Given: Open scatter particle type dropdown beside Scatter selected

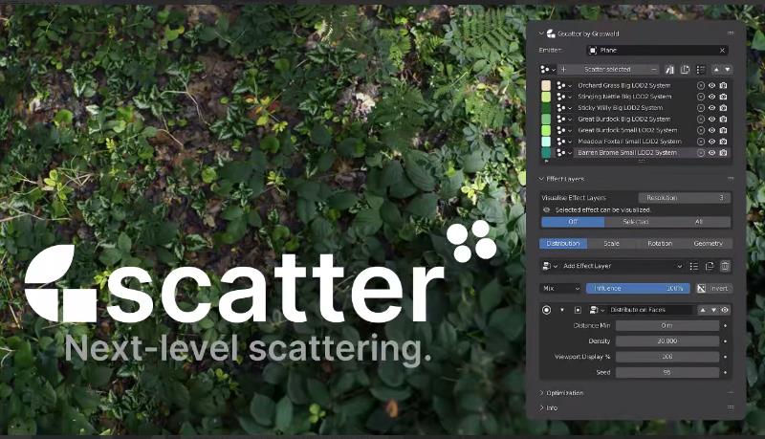Looking at the screenshot, I should click(548, 70).
